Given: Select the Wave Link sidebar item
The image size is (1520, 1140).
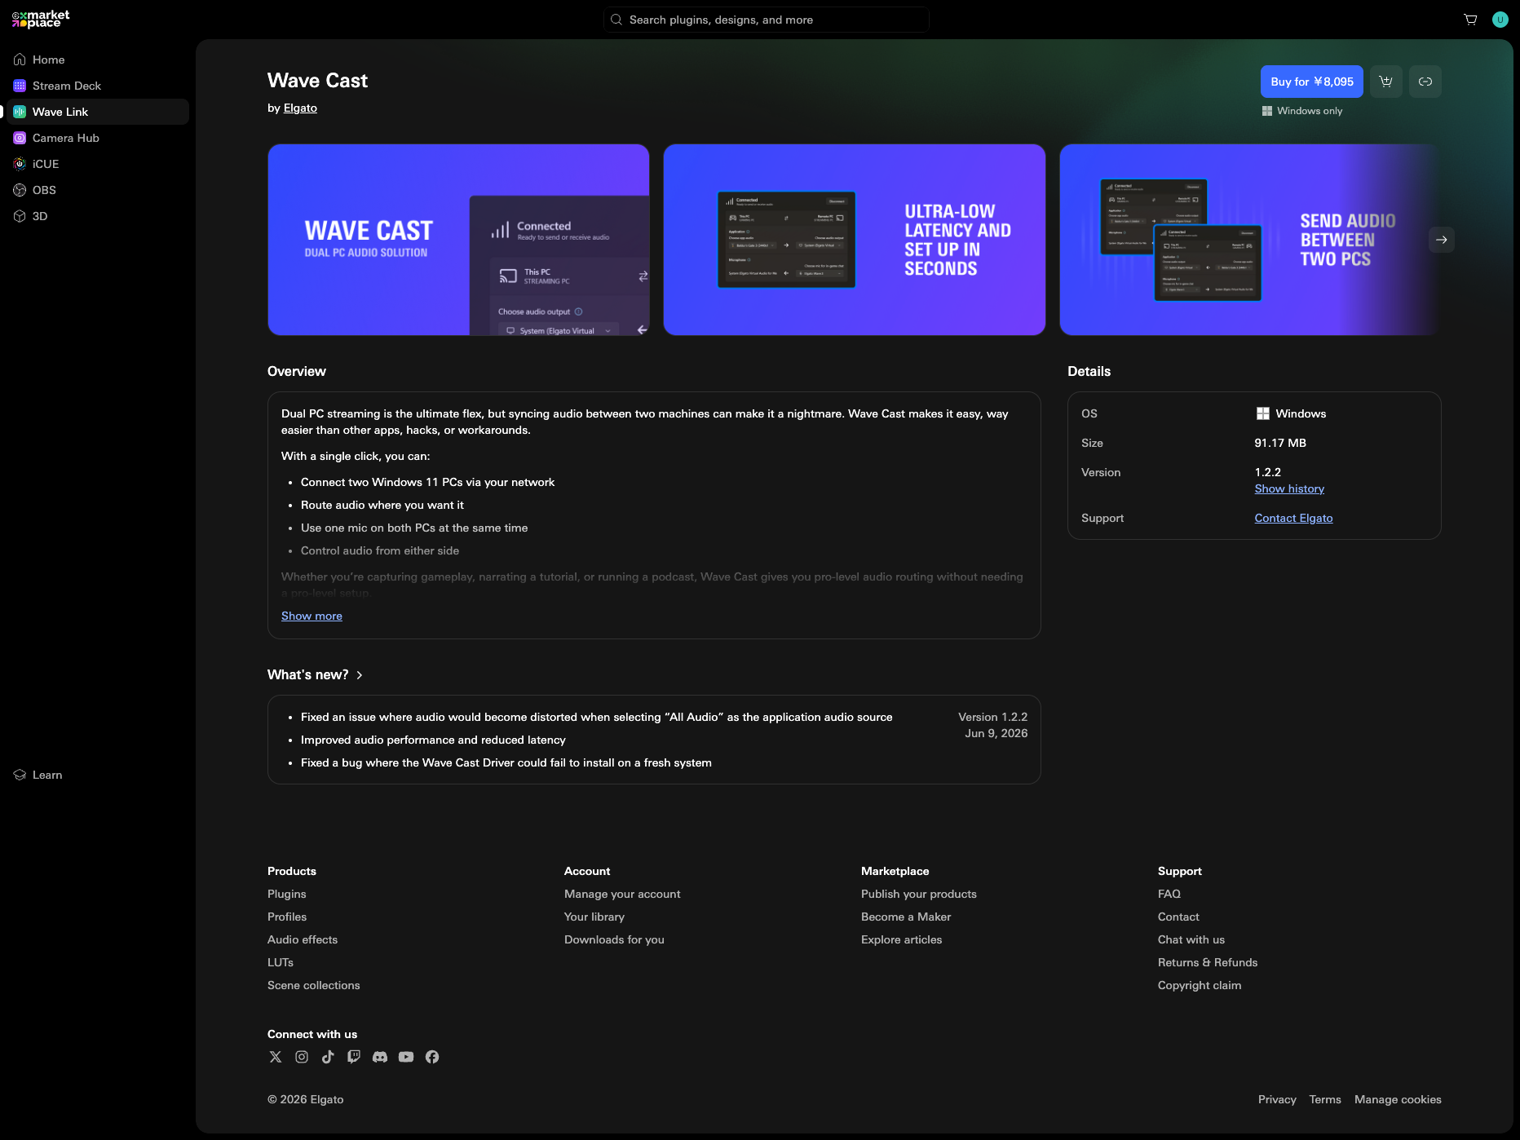Looking at the screenshot, I should [x=98, y=112].
